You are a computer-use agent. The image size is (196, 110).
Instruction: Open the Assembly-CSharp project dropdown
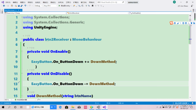coord(35,13)
